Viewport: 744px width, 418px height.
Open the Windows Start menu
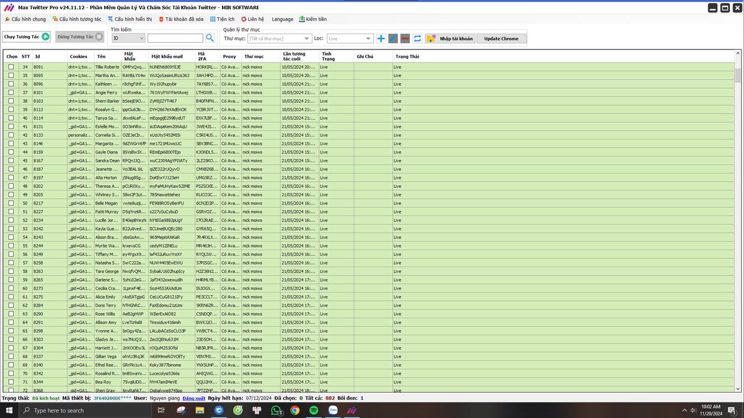[9, 410]
